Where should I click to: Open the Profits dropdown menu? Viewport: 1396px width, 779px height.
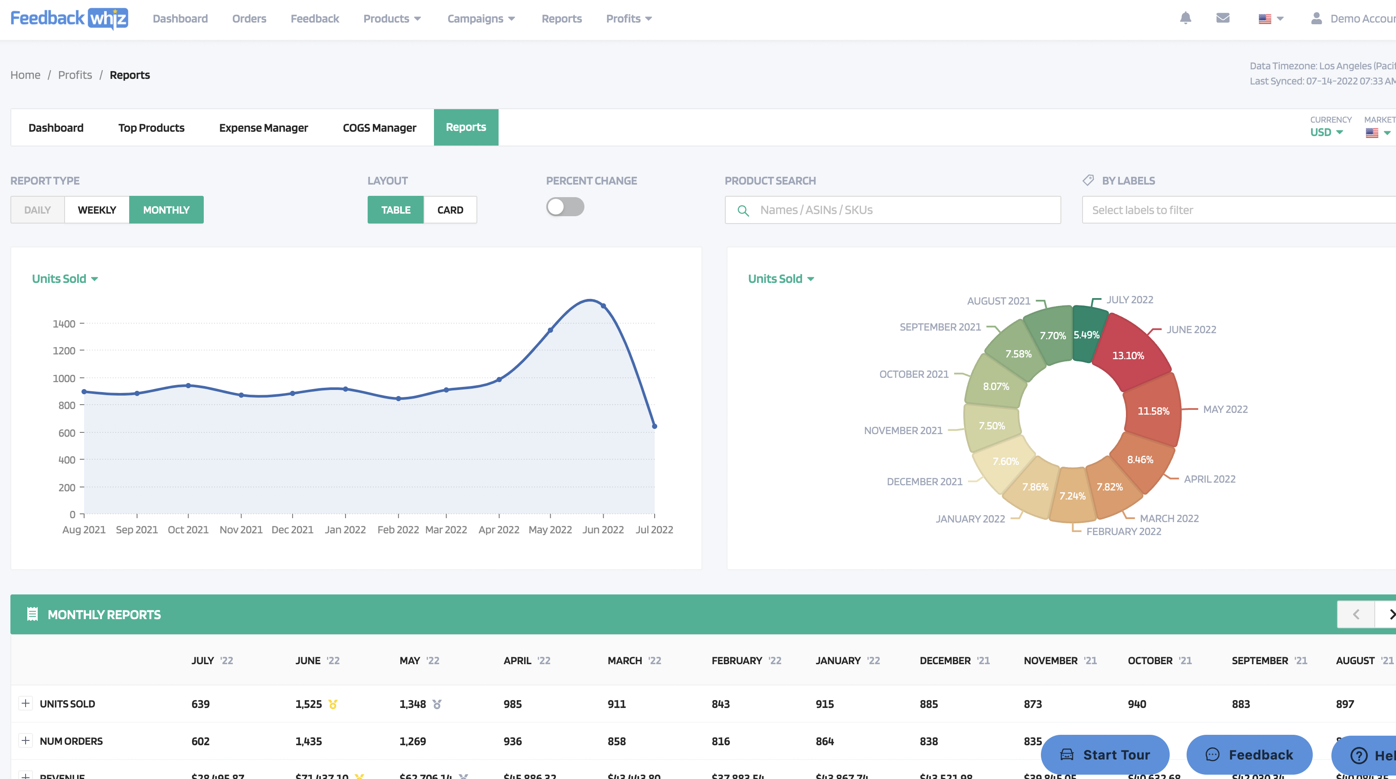click(629, 18)
